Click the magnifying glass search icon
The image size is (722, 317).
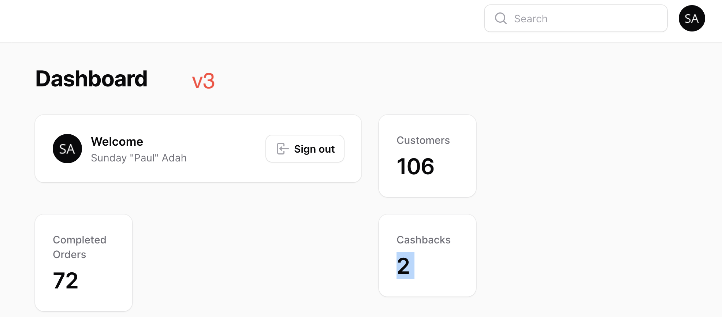[x=500, y=18]
